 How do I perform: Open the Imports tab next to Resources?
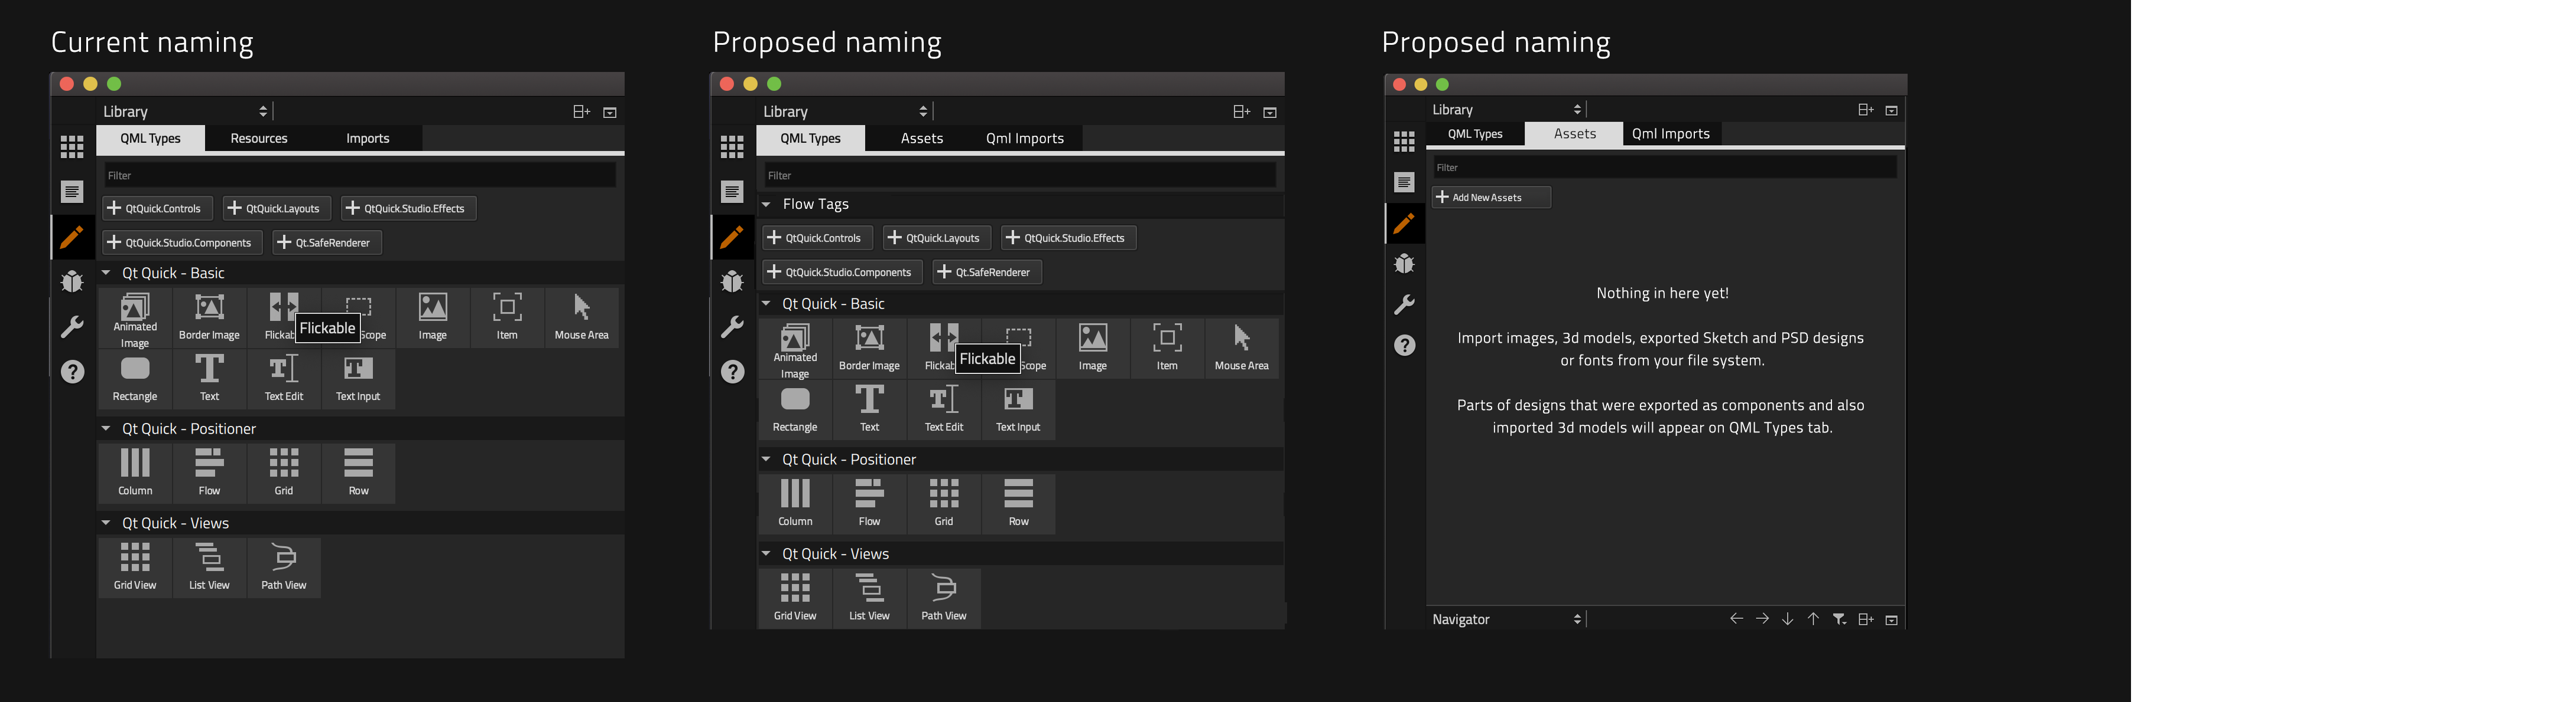coord(367,139)
